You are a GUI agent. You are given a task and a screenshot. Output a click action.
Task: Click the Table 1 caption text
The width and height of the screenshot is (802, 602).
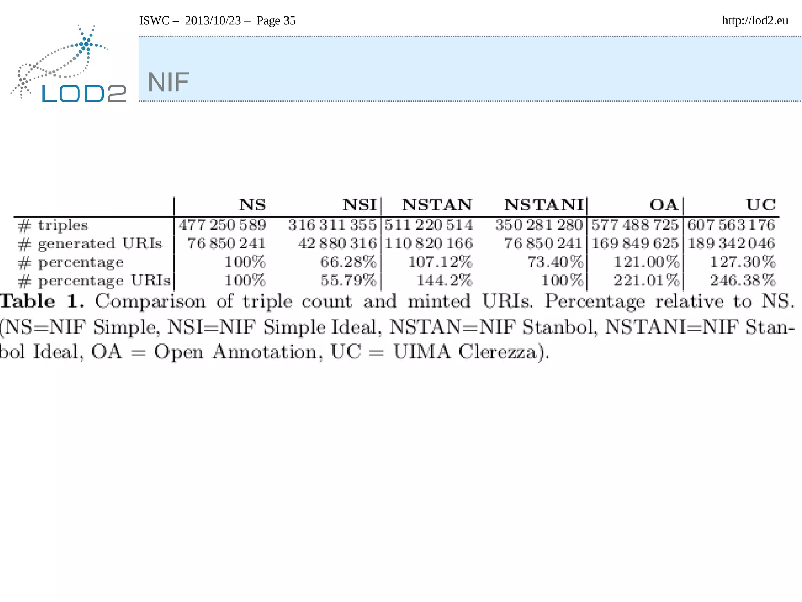coord(396,326)
